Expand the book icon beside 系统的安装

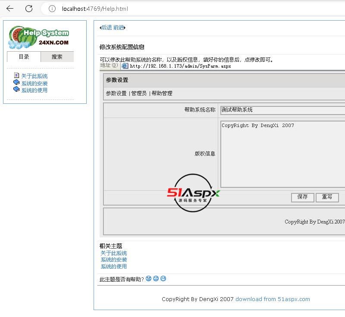[16, 82]
